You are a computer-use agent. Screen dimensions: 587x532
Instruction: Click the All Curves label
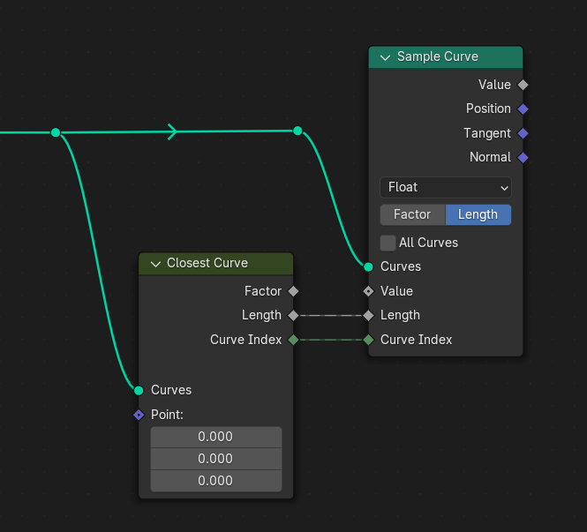(428, 243)
